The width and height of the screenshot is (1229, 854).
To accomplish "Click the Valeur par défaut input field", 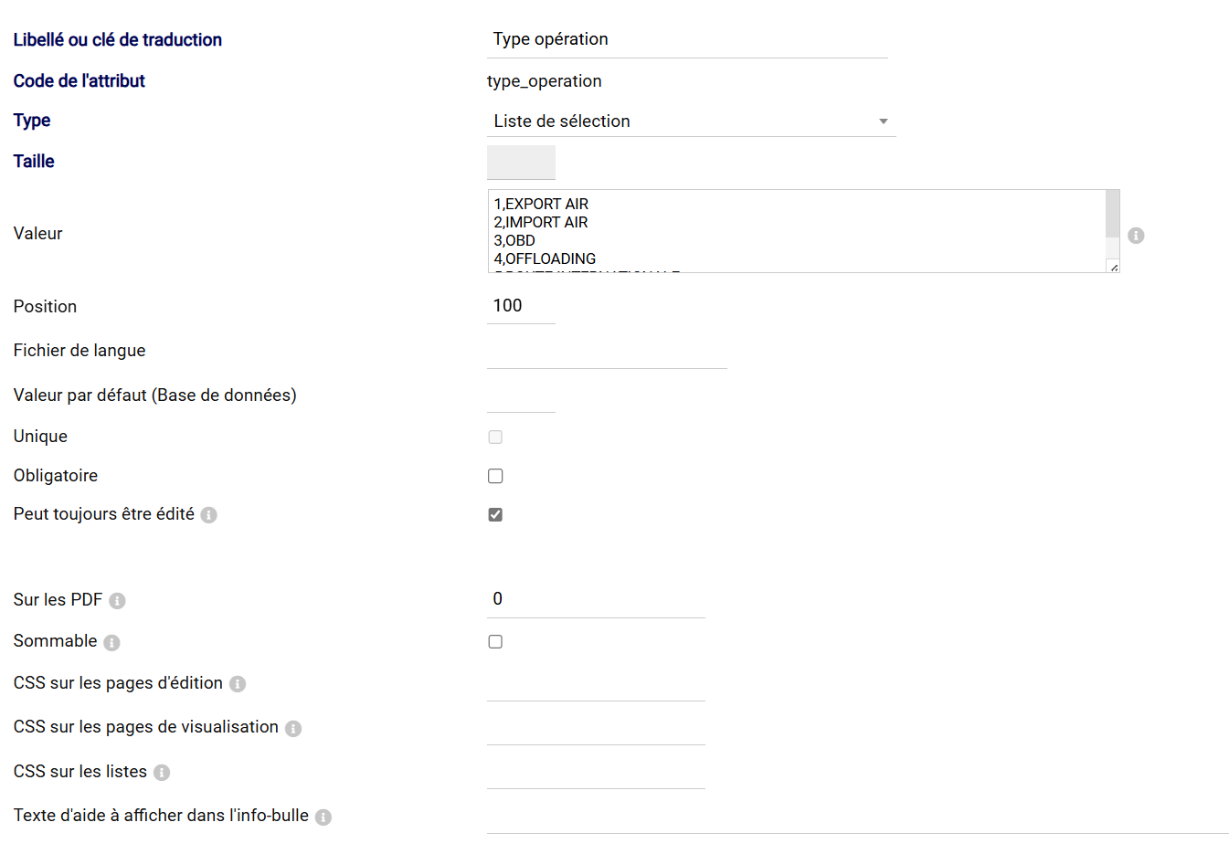I will pyautogui.click(x=521, y=396).
